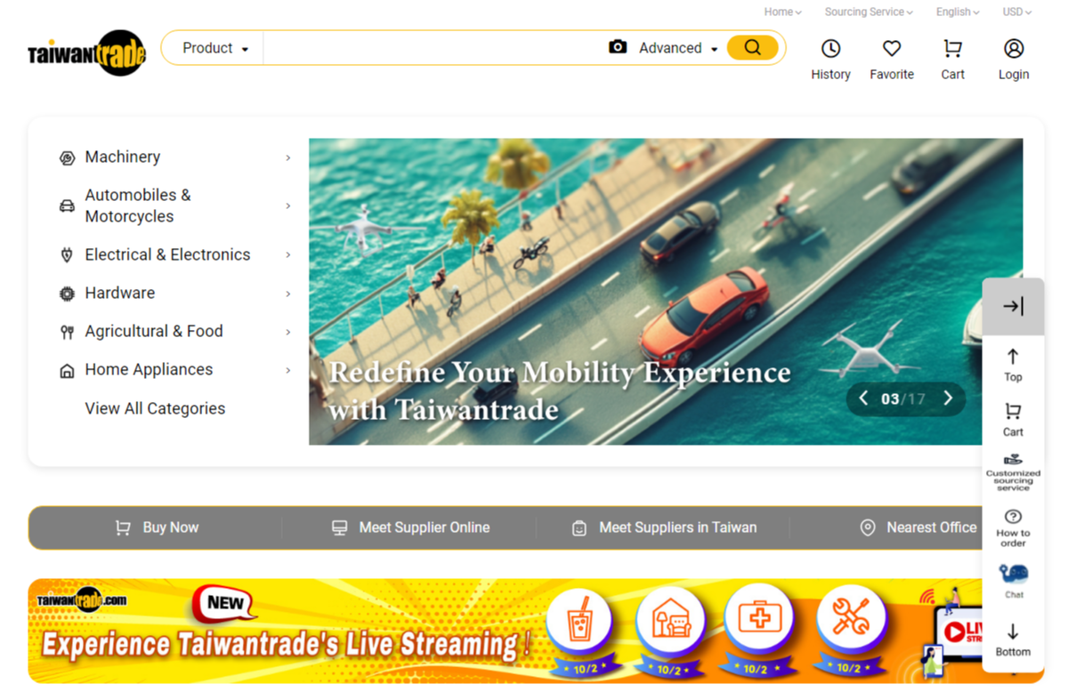Click the Agricultural & Food utensils icon
The width and height of the screenshot is (1068, 700).
(67, 332)
